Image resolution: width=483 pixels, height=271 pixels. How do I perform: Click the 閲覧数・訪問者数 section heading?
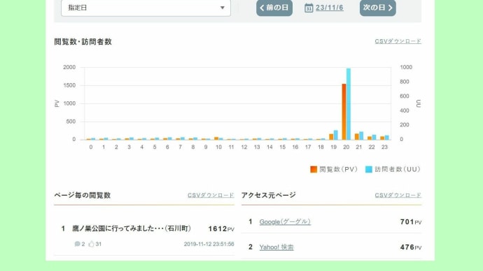click(83, 42)
